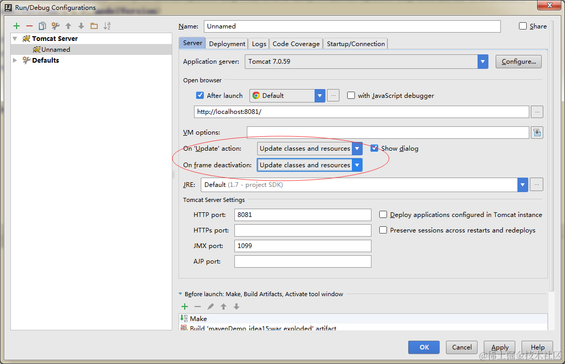Add a new configuration with the green plus
The height and width of the screenshot is (364, 565).
17,26
